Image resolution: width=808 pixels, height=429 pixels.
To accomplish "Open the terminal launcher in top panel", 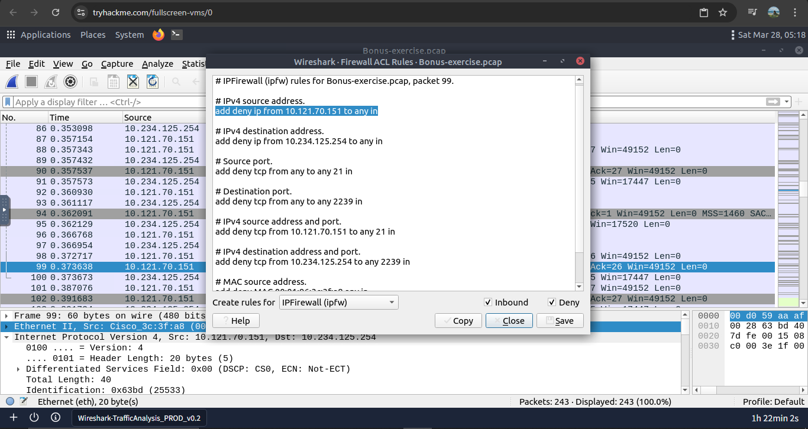I will [176, 35].
